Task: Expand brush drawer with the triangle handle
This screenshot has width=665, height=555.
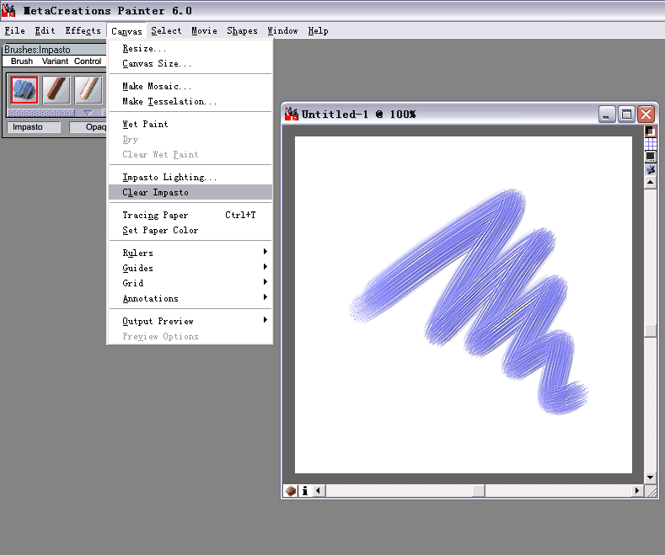Action: pos(88,113)
